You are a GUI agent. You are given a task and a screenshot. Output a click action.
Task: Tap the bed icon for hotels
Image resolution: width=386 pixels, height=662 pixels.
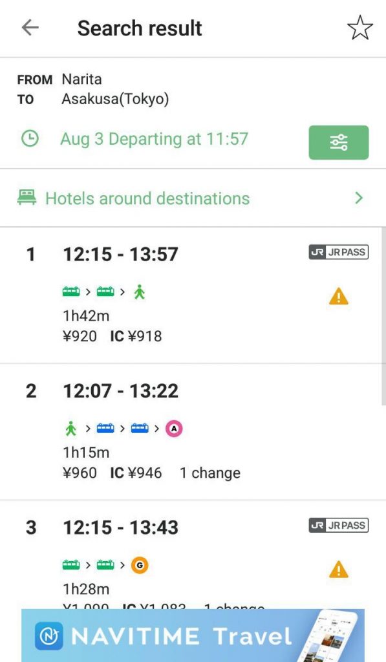click(27, 198)
